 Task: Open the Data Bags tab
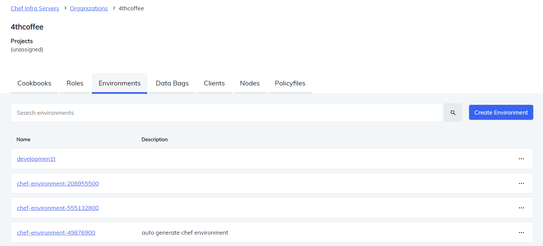pos(172,83)
